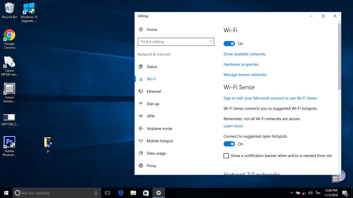353x198 pixels.
Task: Click the Cortana microphone icon
Action: click(x=96, y=193)
